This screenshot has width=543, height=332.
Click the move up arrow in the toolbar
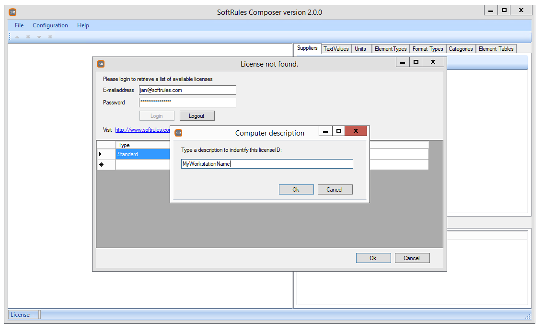(x=17, y=37)
